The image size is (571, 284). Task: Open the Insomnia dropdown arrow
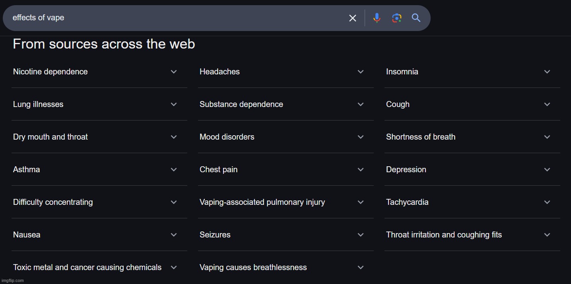coord(547,72)
